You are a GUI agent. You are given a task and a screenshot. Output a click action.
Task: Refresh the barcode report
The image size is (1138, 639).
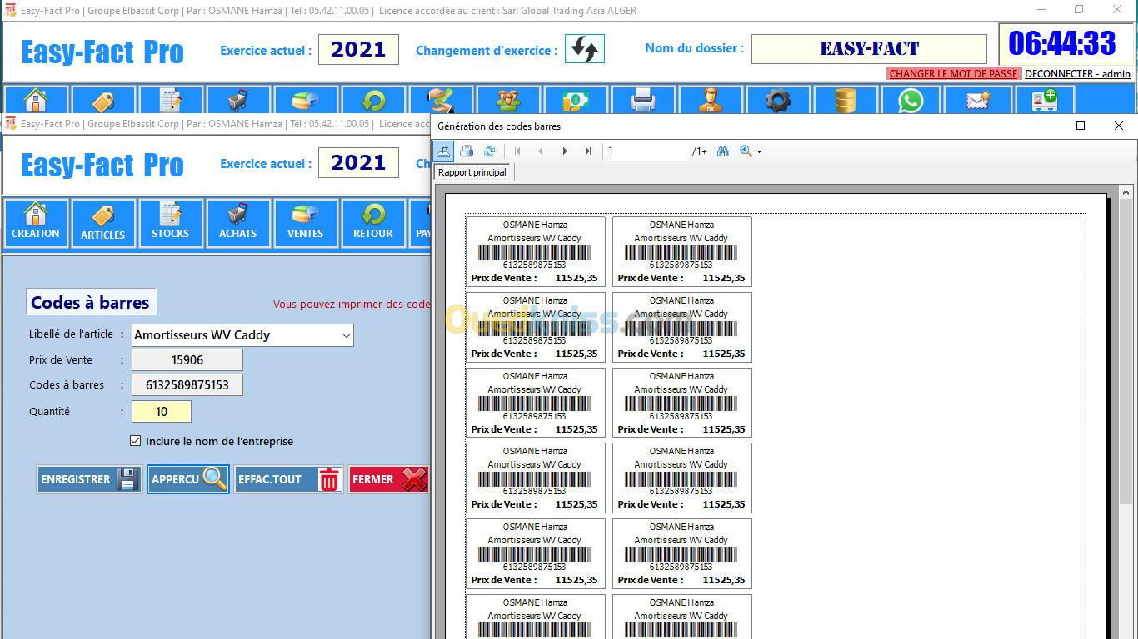(x=489, y=151)
